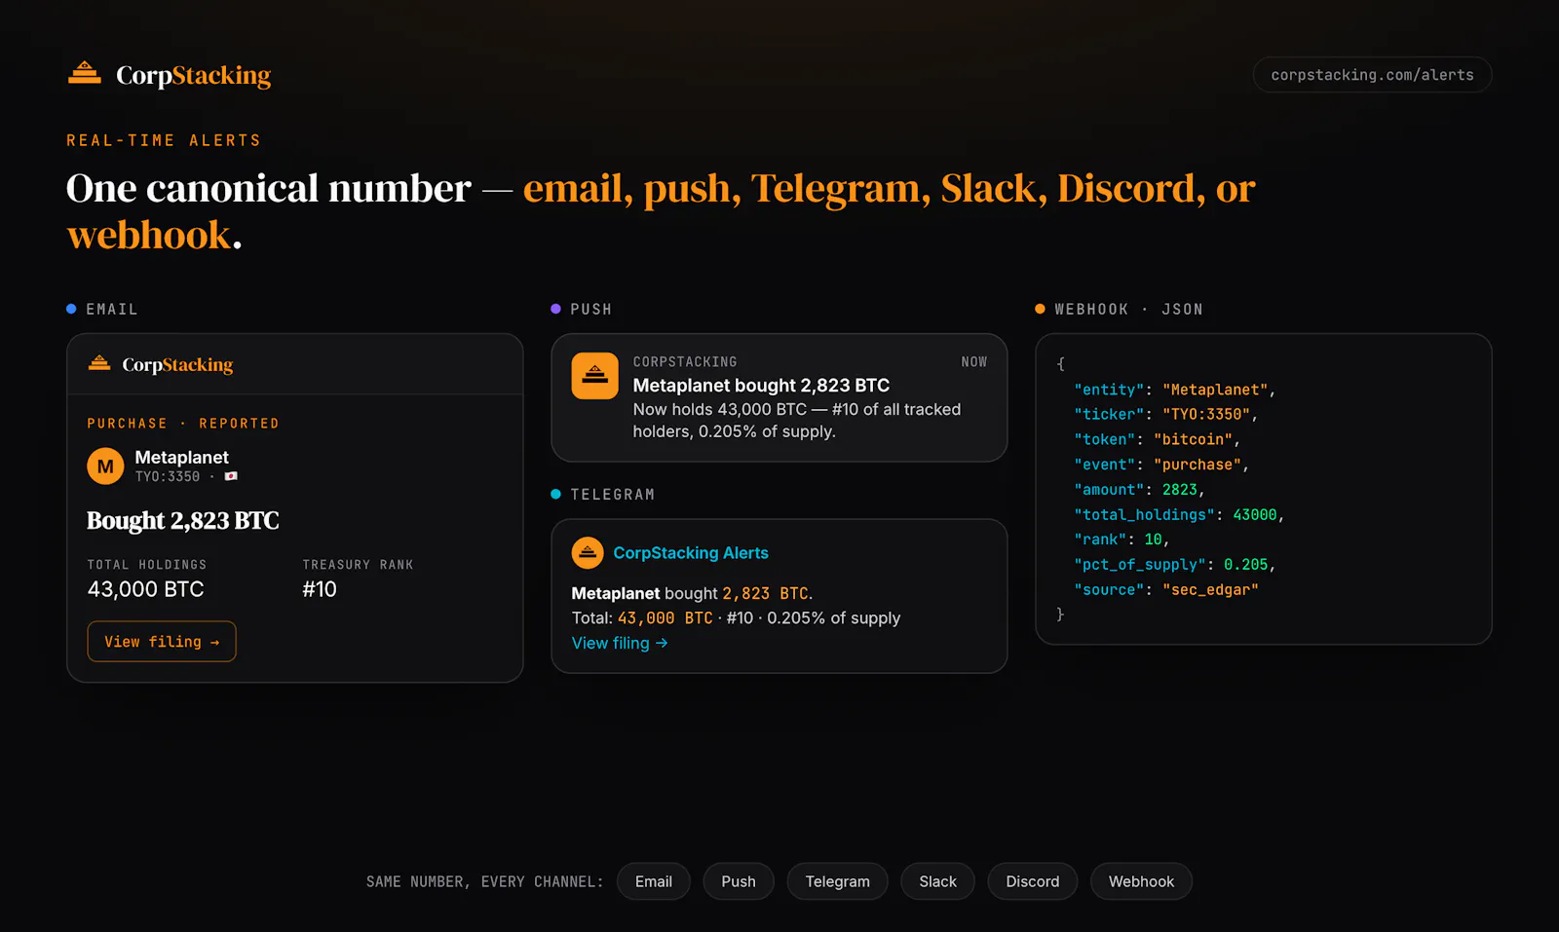Click the Japan flag next to TYO:3350
Viewport: 1559px width, 932px height.
click(x=231, y=476)
